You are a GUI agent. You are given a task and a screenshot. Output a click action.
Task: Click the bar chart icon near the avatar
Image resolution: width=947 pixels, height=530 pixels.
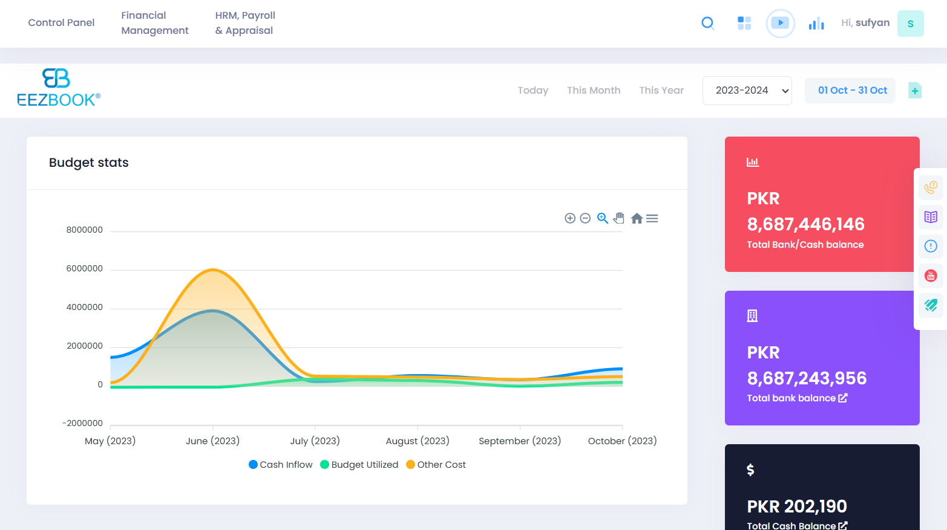[816, 23]
